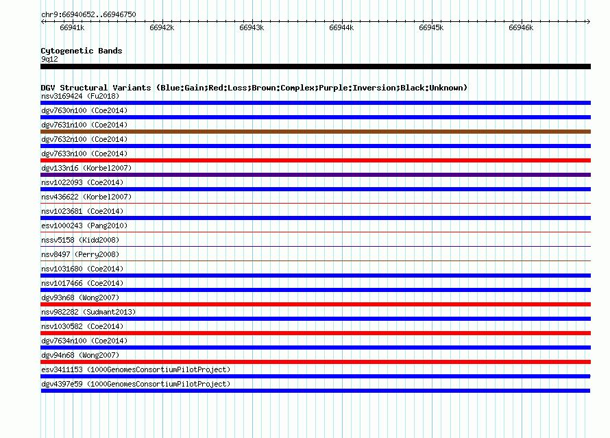Click the DGV Structural Variants track title
The width and height of the screenshot is (610, 438).
coord(254,88)
